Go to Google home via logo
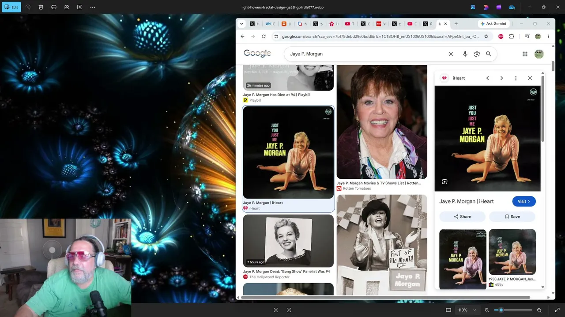Image resolution: width=565 pixels, height=317 pixels. (x=257, y=54)
